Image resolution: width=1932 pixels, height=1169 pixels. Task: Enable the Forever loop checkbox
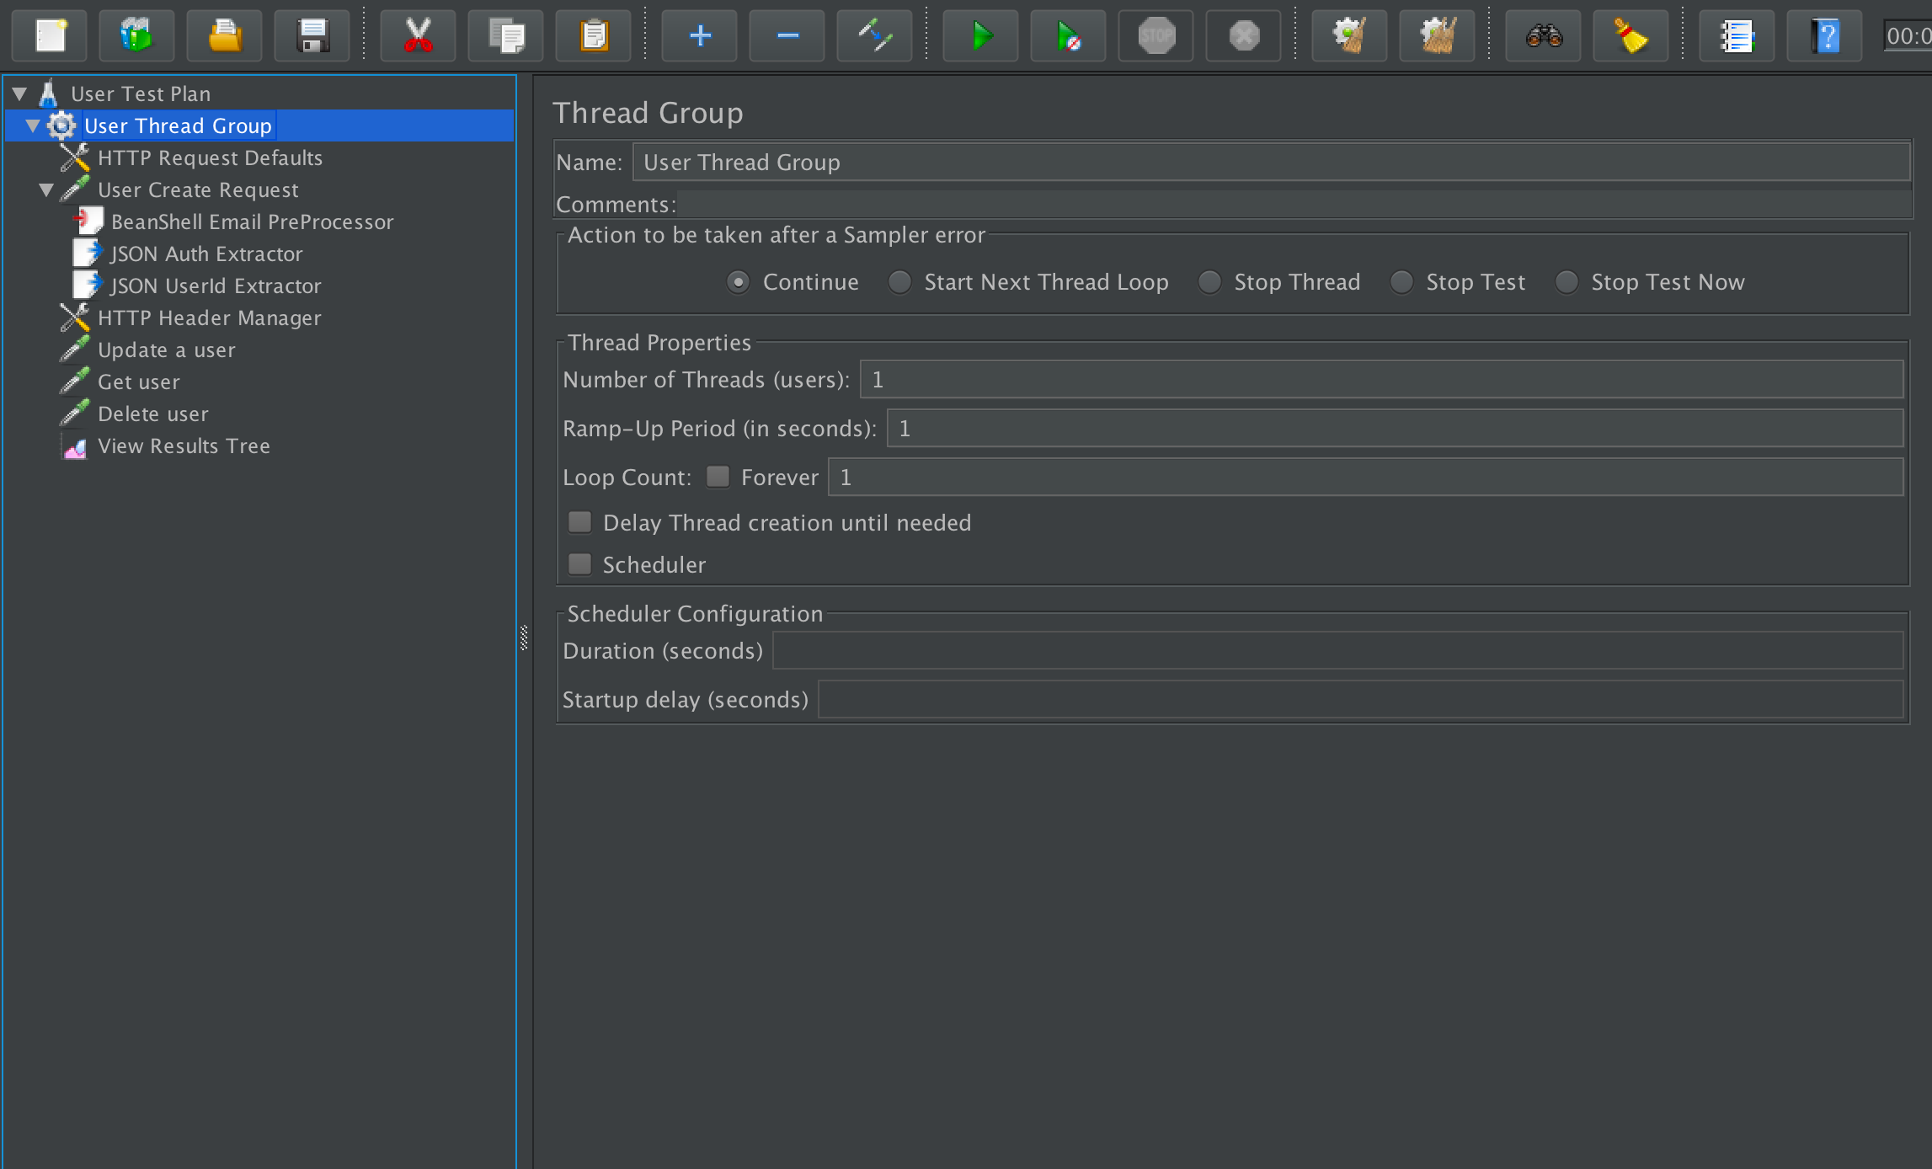718,477
